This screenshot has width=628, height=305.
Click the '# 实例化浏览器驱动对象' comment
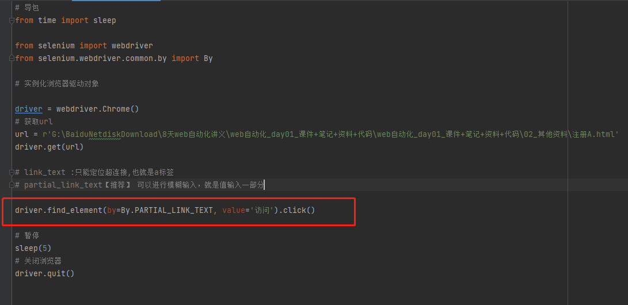pyautogui.click(x=56, y=83)
